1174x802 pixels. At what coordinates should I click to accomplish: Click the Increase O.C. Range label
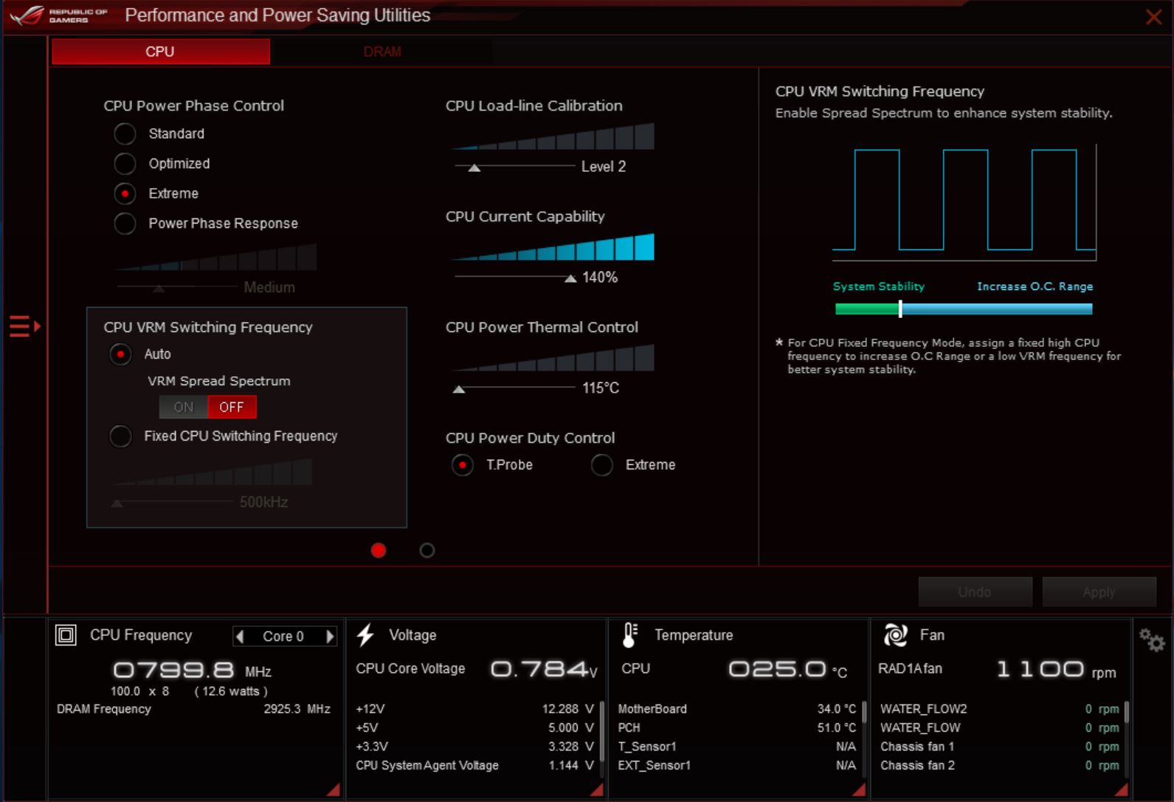(1035, 286)
